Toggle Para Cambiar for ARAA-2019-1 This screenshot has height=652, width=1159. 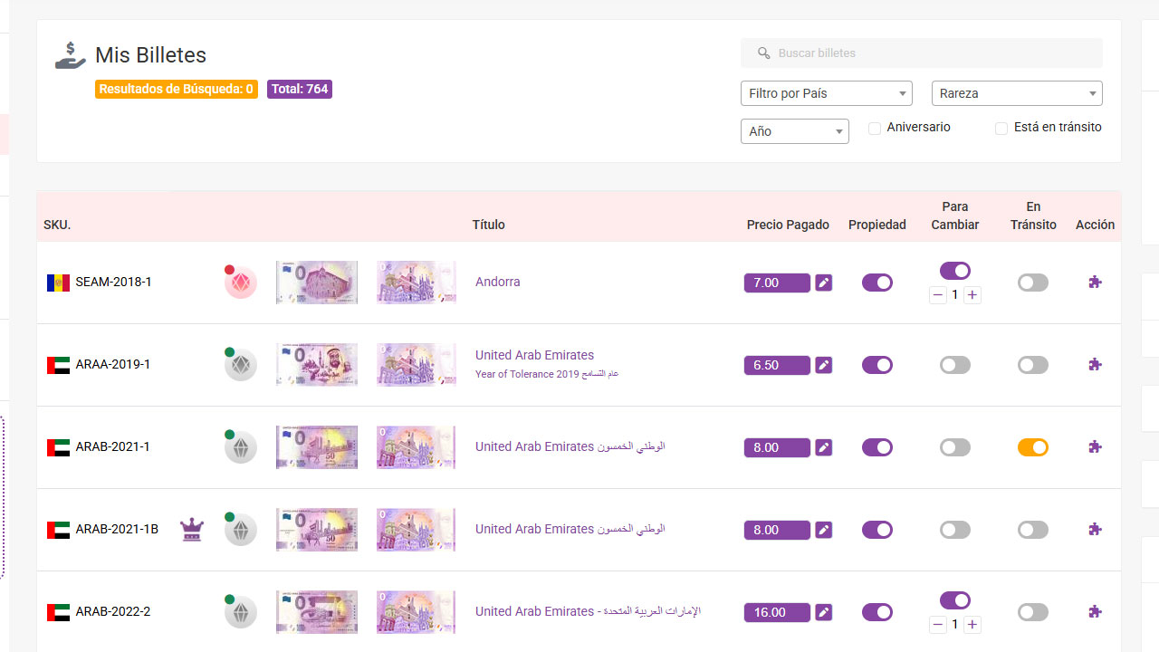point(954,365)
